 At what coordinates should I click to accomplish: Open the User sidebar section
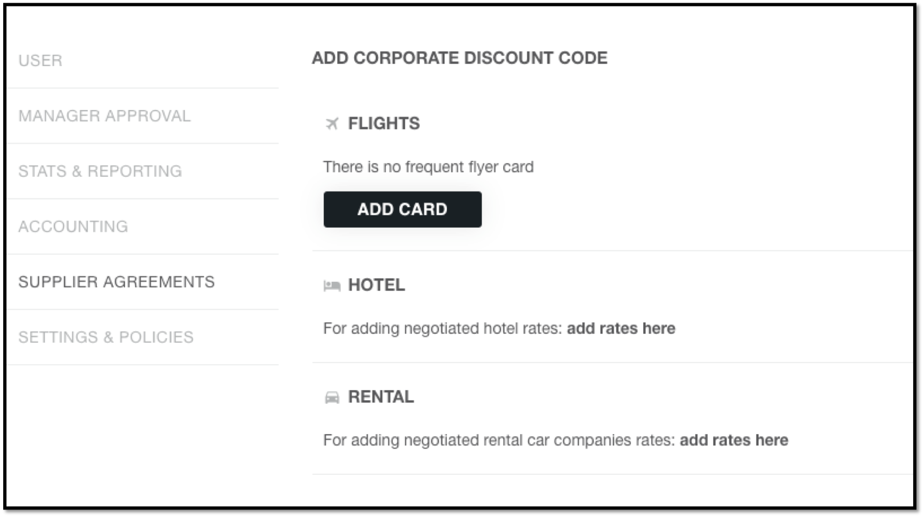tap(40, 60)
